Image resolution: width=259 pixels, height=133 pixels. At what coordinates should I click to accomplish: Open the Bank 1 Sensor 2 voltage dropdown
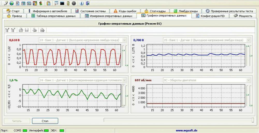click(x=248, y=40)
